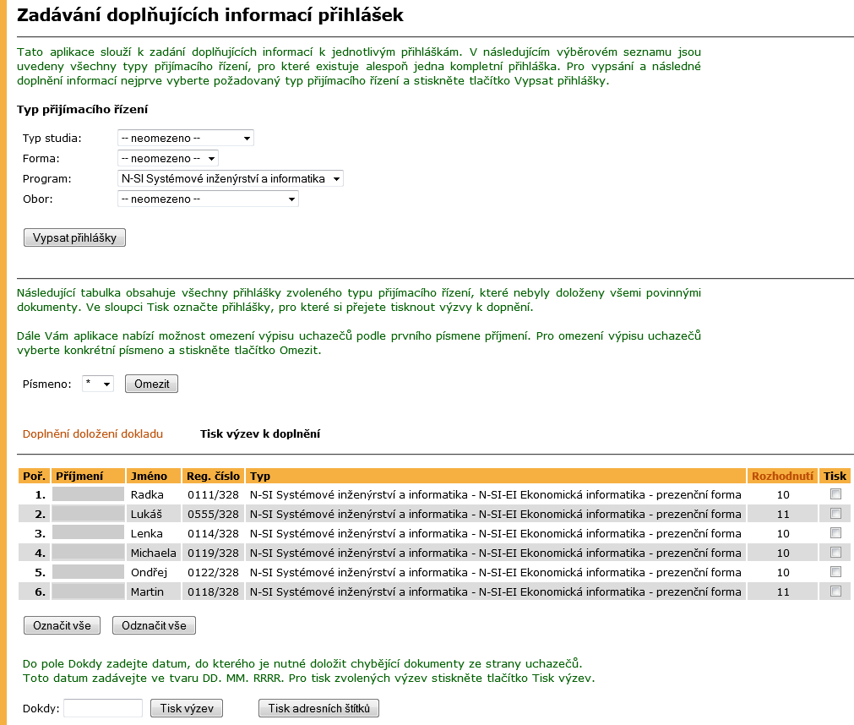Click Typ studia label
The height and width of the screenshot is (725, 854).
point(52,138)
